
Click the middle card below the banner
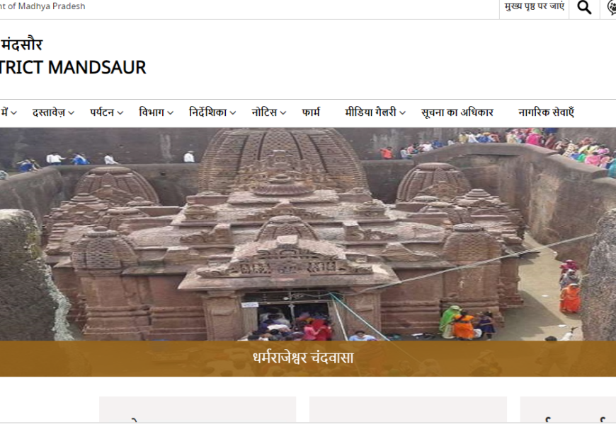click(408, 410)
